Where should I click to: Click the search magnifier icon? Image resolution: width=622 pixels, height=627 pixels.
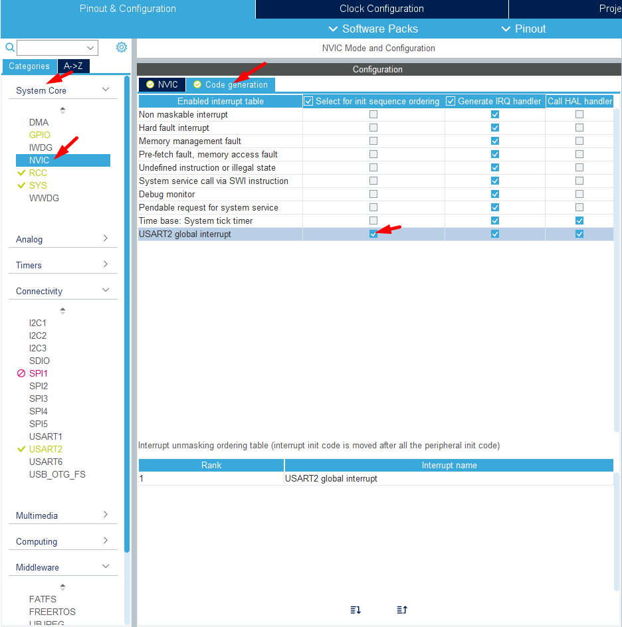tap(10, 48)
